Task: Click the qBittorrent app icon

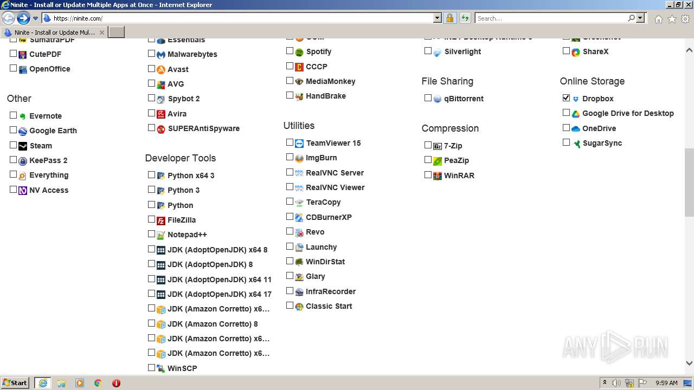Action: (438, 99)
